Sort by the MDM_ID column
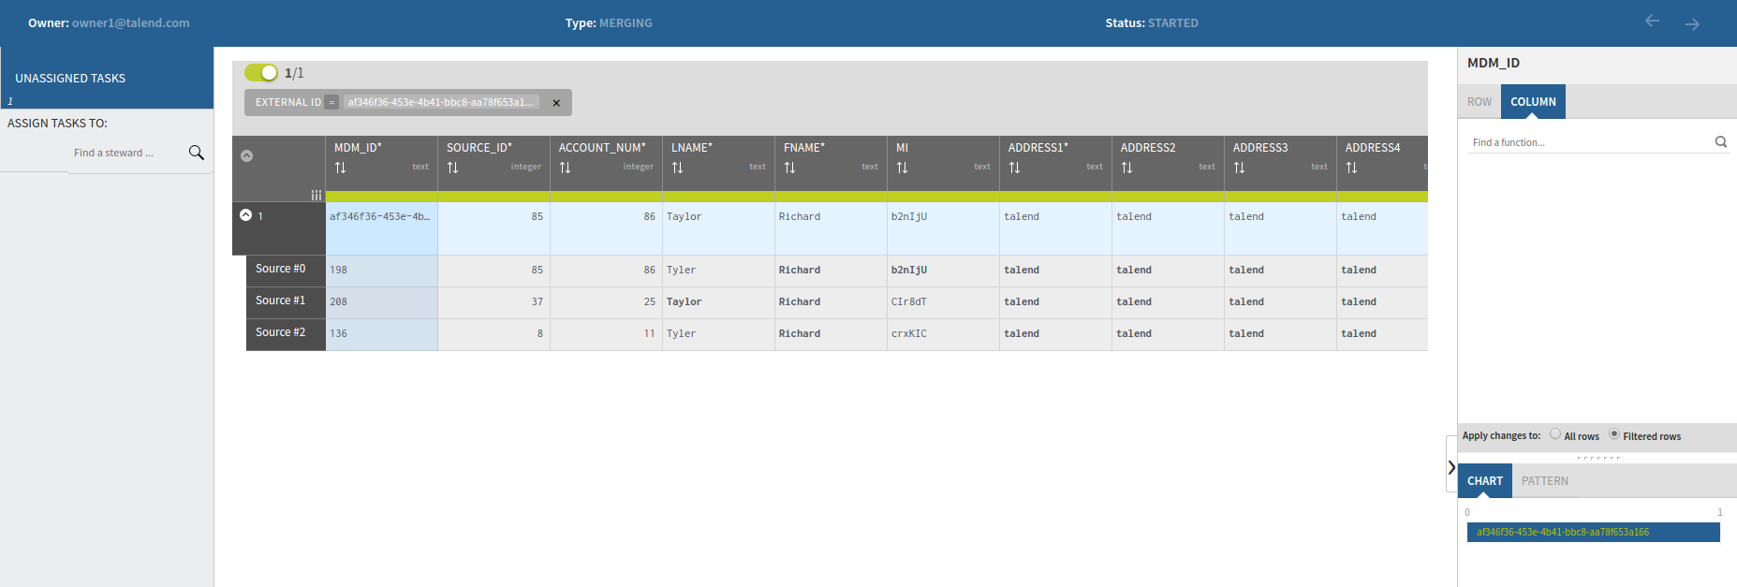This screenshot has height=587, width=1737. point(341,168)
